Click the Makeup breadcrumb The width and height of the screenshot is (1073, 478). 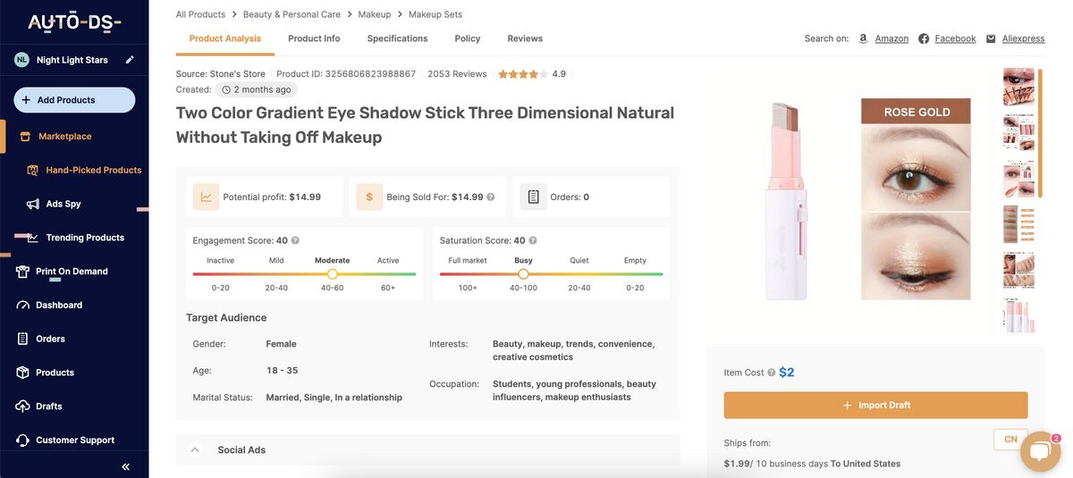pos(375,14)
